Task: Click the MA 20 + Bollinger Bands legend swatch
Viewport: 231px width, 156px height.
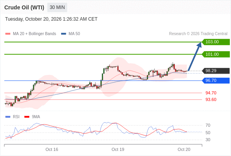Action: [x=8, y=34]
